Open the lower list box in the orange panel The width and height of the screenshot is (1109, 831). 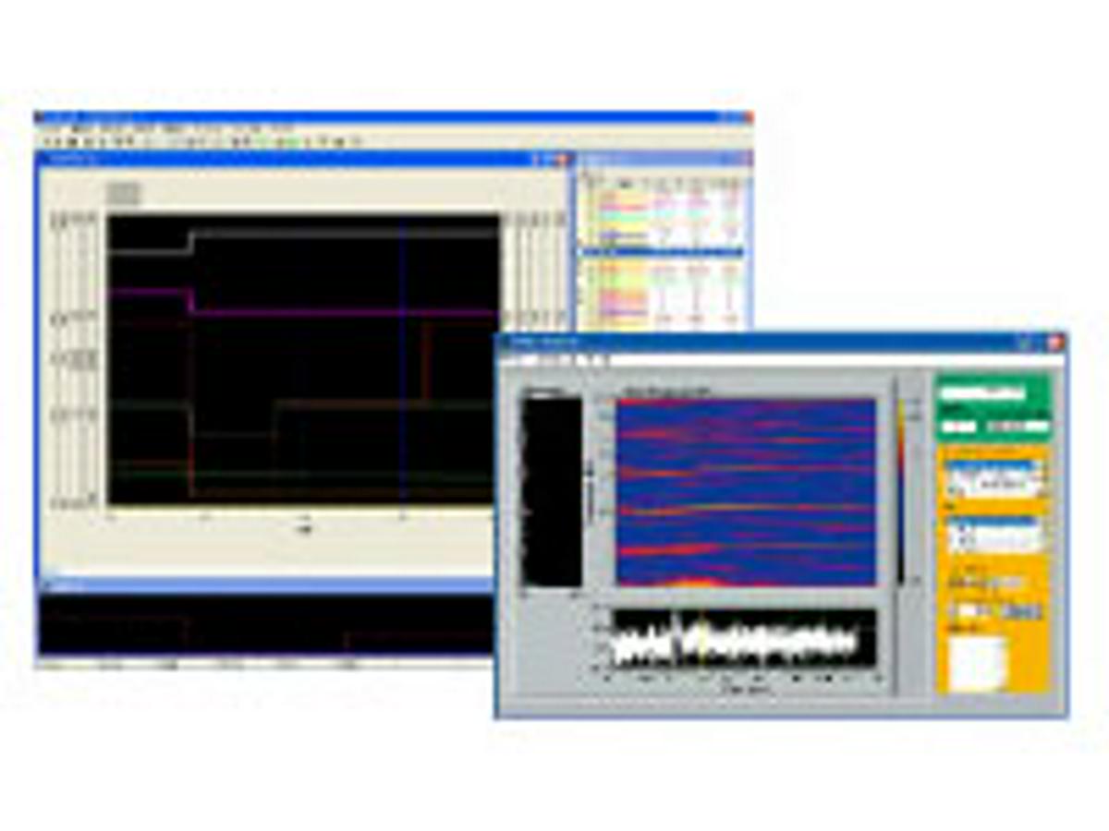coord(993,535)
